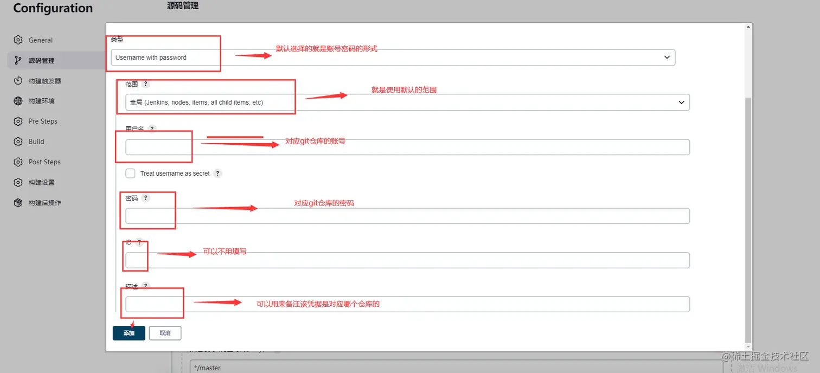
Task: Click the 构建后操作 package icon
Action: click(x=18, y=203)
